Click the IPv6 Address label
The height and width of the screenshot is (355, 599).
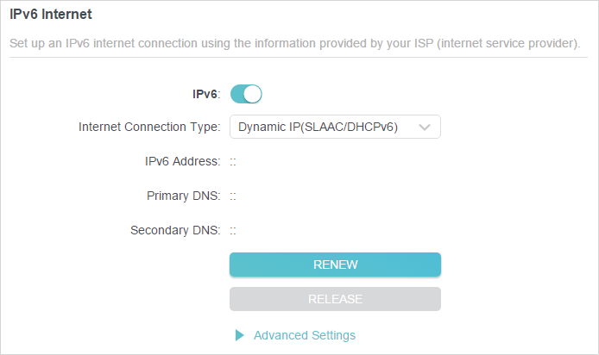(x=183, y=161)
